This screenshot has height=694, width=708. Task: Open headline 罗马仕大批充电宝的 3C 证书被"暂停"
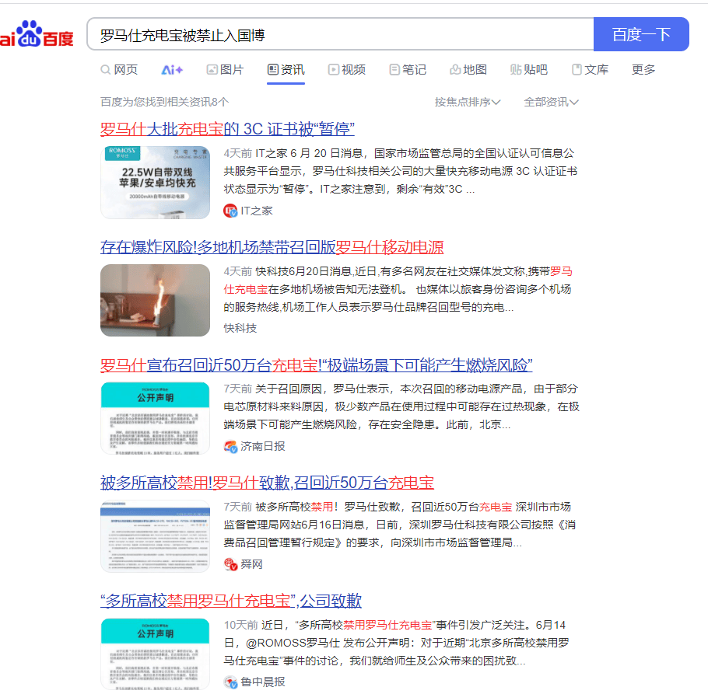pos(227,130)
